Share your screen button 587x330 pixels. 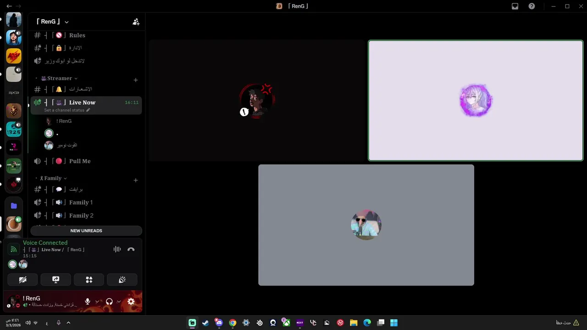coord(56,280)
